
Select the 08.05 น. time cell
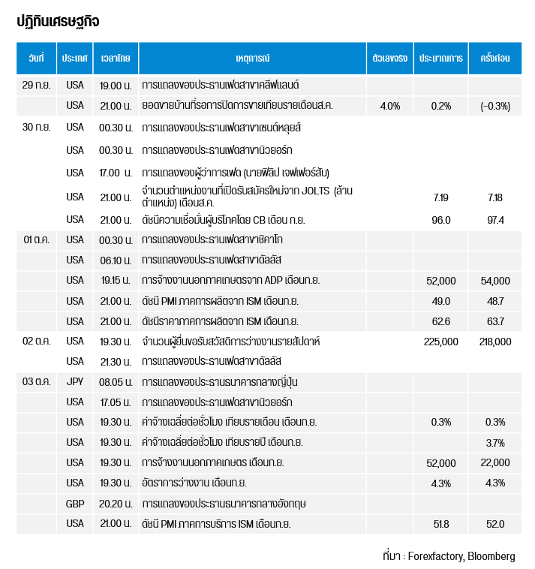coord(116,382)
